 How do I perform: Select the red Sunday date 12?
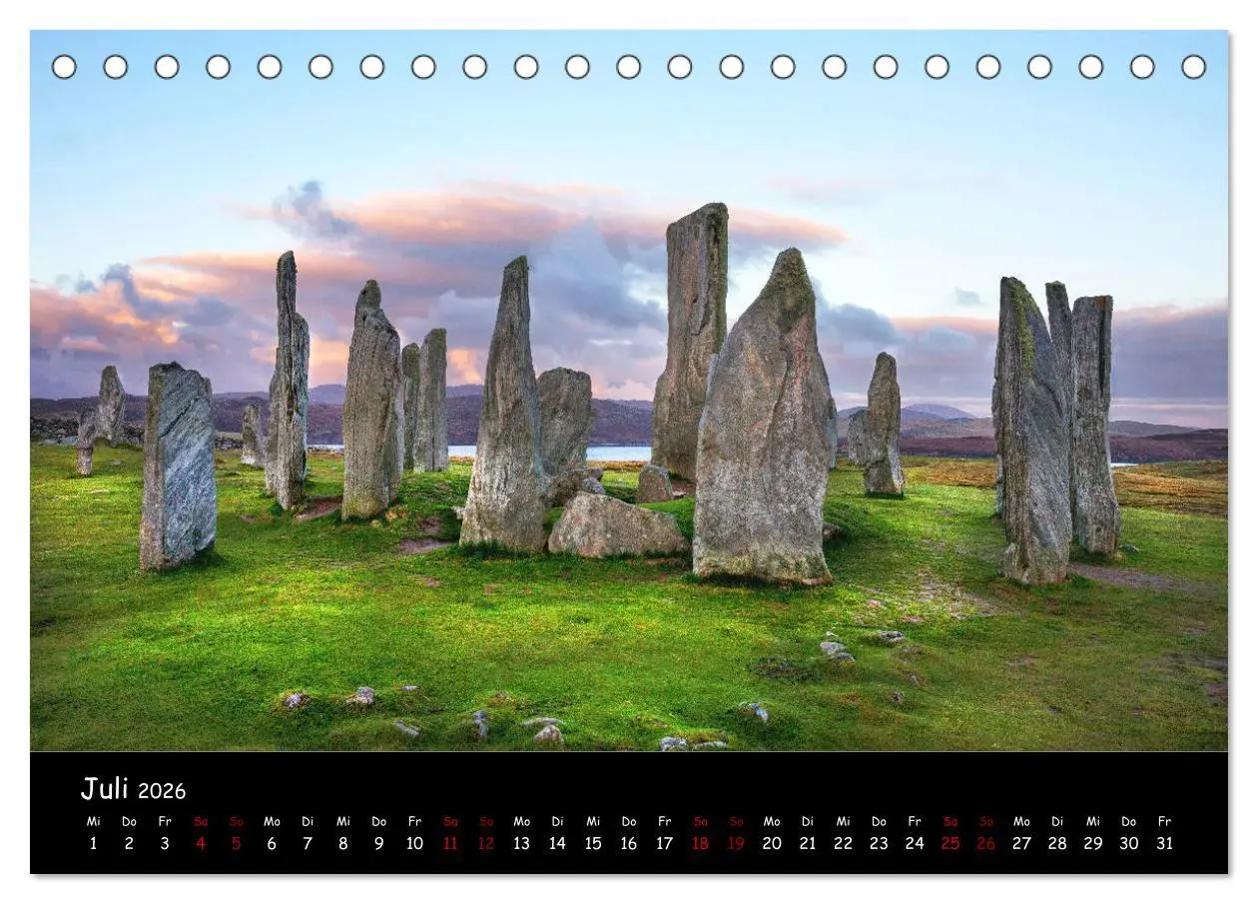pos(486,843)
